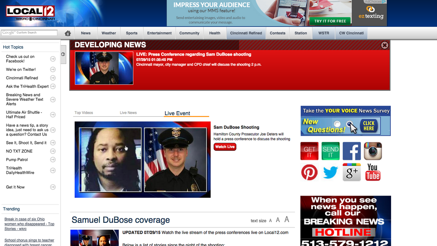437x246 pixels.
Task: Switch to the Weather tab
Action: (109, 33)
